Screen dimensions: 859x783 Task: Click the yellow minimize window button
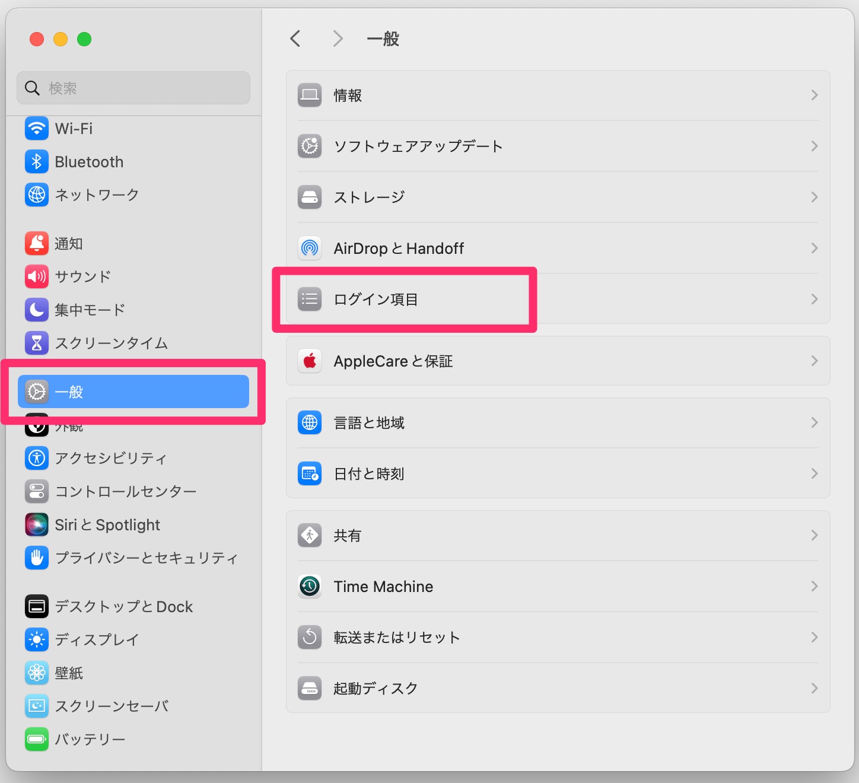point(61,39)
